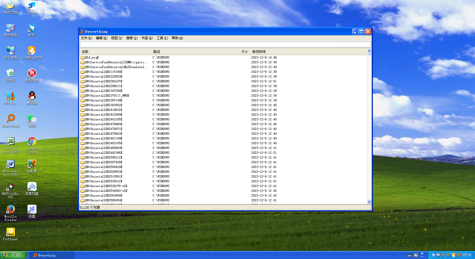Select Microsoft Word 2003 shortcut
The image size is (475, 259).
pos(10,168)
